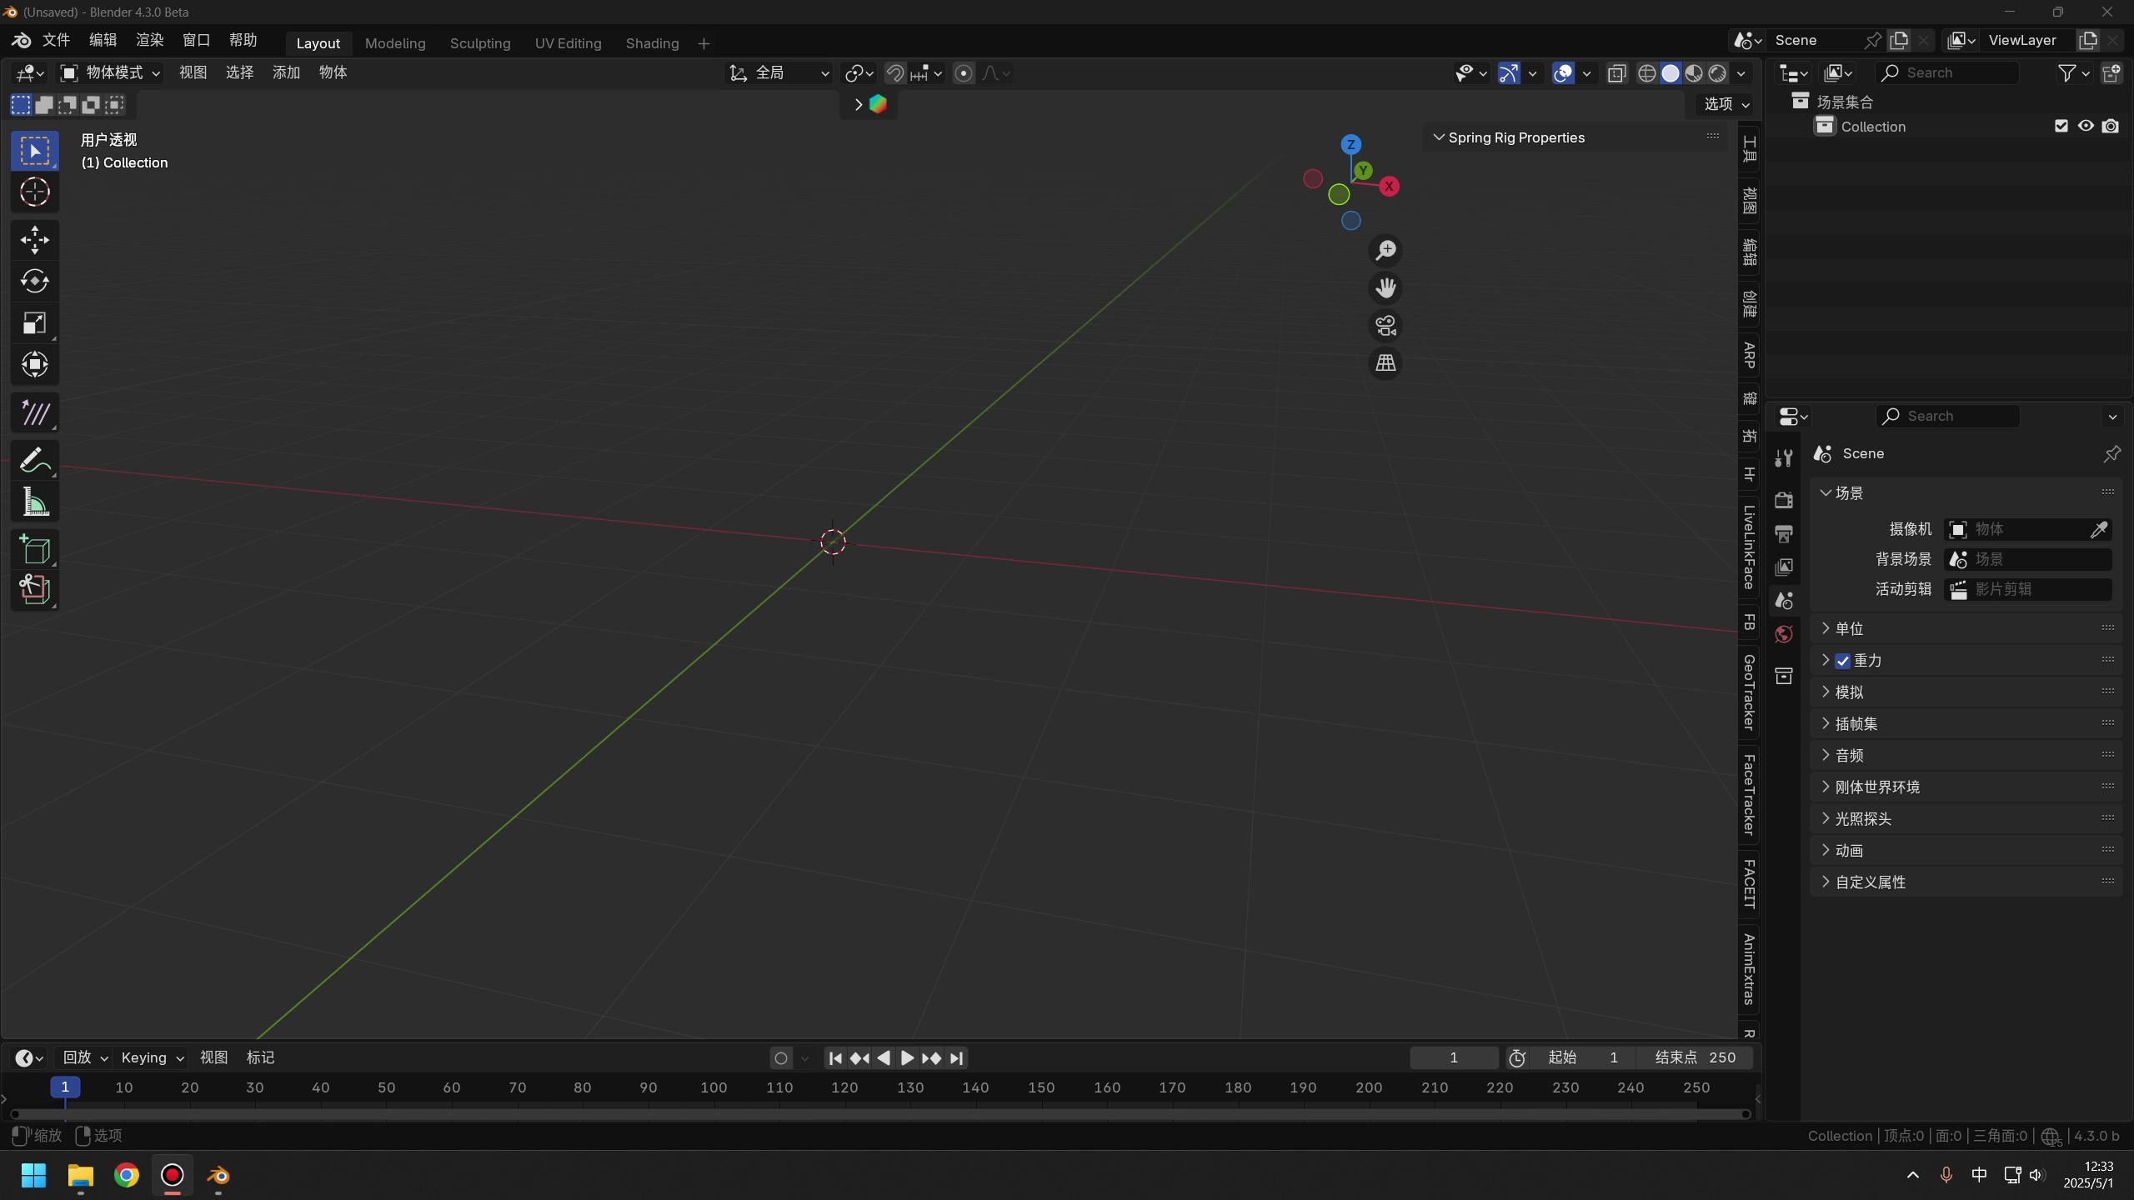Open Chrome from the Windows taskbar
2134x1200 pixels.
127,1175
